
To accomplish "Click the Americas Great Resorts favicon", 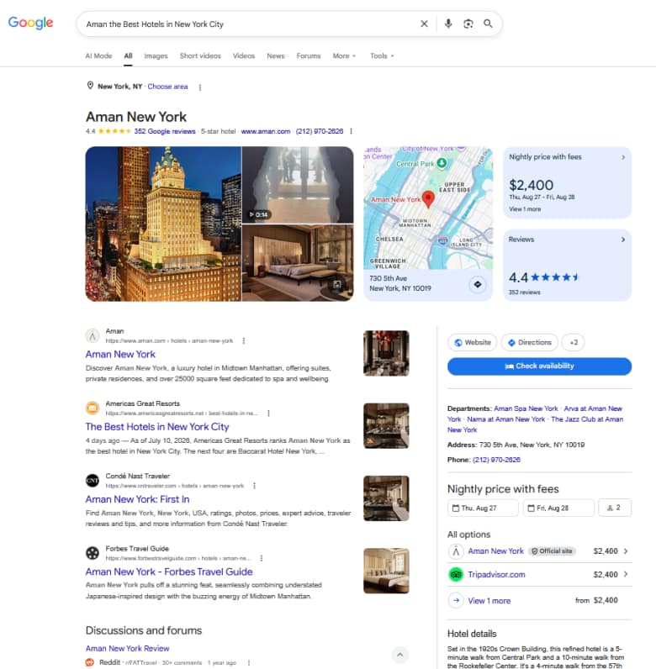I will [x=93, y=408].
